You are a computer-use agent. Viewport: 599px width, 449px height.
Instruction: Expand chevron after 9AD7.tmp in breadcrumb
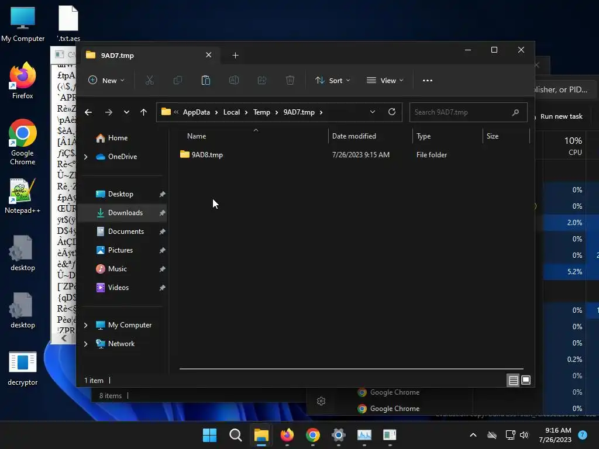point(321,112)
